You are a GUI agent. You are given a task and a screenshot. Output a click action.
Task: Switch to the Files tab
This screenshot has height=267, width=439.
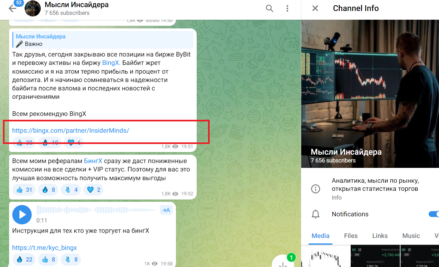(x=351, y=236)
